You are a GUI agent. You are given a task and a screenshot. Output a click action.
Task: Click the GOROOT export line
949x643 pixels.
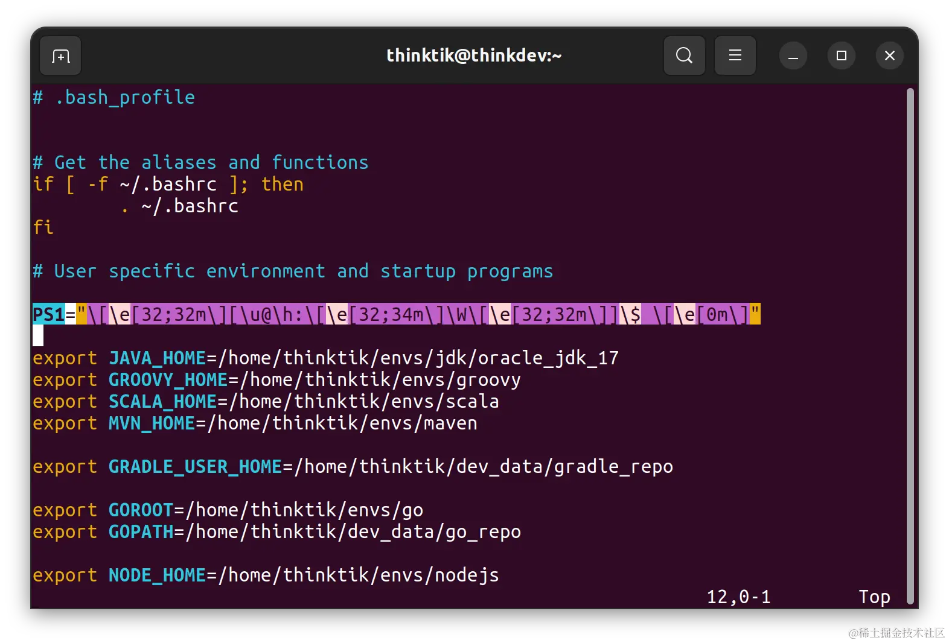pos(228,510)
